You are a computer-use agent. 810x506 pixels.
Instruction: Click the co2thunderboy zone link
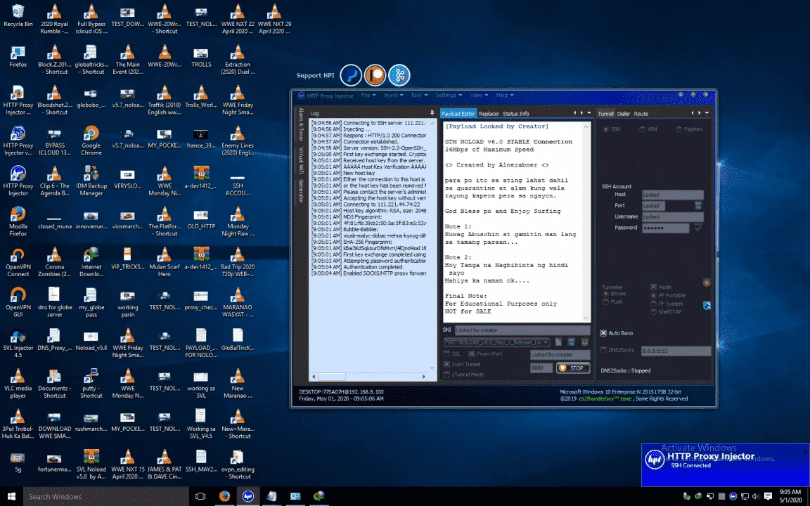click(605, 398)
